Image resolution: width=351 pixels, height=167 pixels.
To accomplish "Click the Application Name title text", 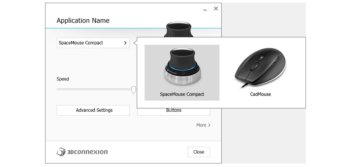I will click(x=83, y=21).
